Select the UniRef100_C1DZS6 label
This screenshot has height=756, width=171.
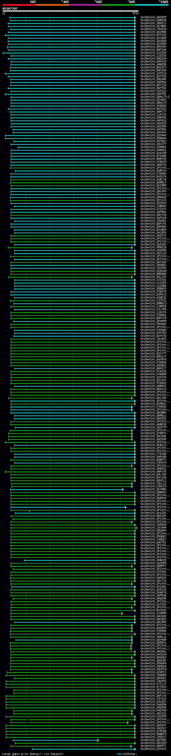pyautogui.click(x=153, y=56)
